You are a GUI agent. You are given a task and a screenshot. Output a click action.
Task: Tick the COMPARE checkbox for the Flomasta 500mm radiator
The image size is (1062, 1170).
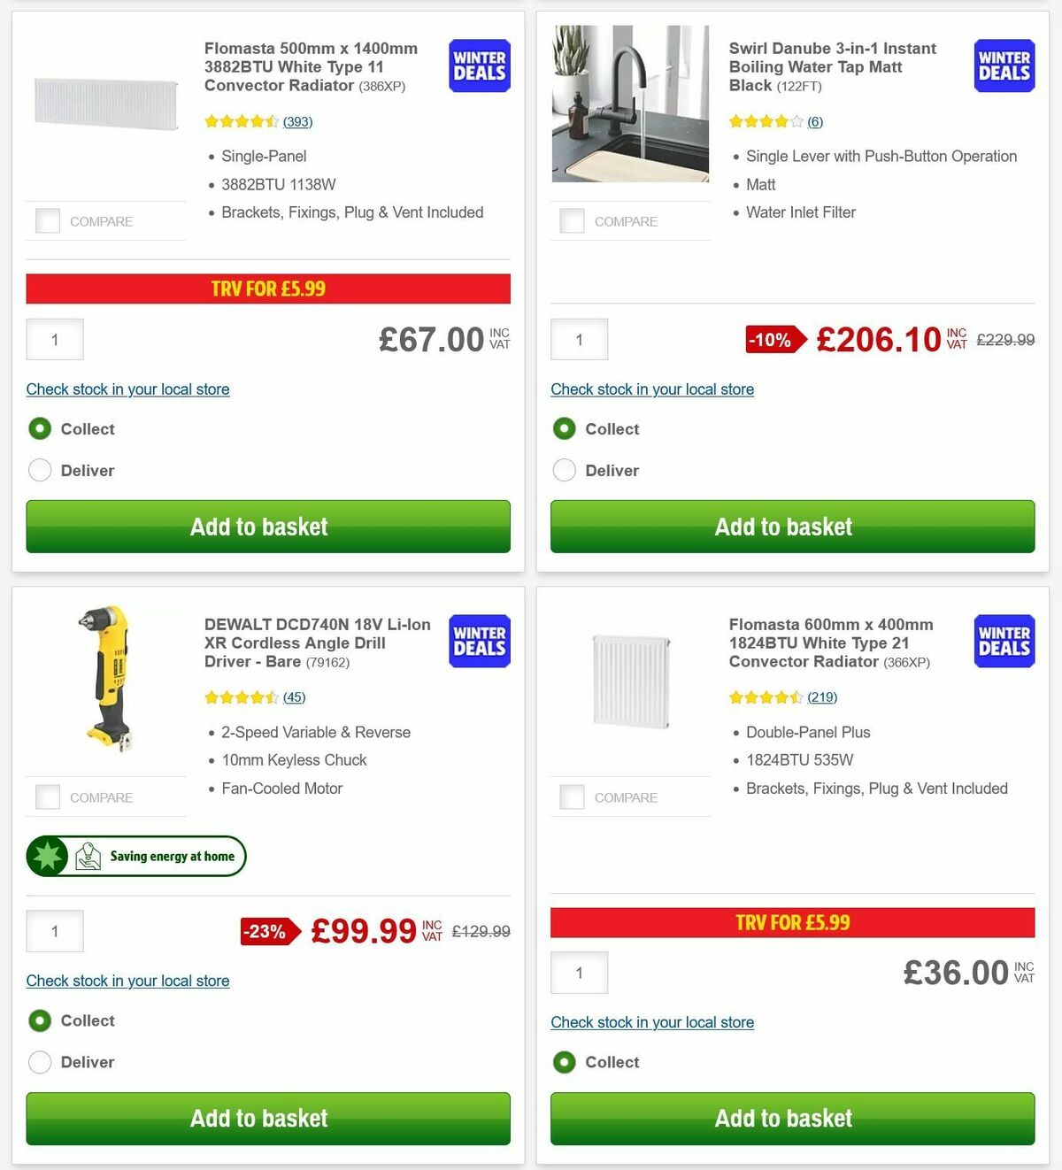[47, 220]
